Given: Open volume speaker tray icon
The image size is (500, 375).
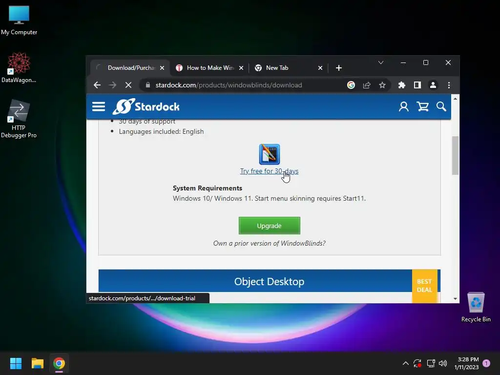Looking at the screenshot, I should 443,363.
